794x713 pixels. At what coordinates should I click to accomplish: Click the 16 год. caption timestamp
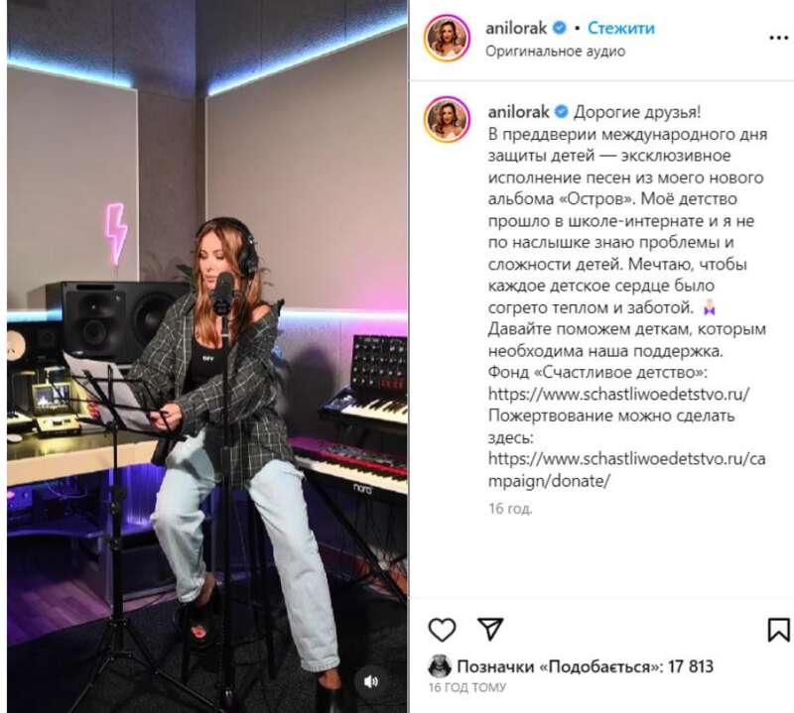510,508
